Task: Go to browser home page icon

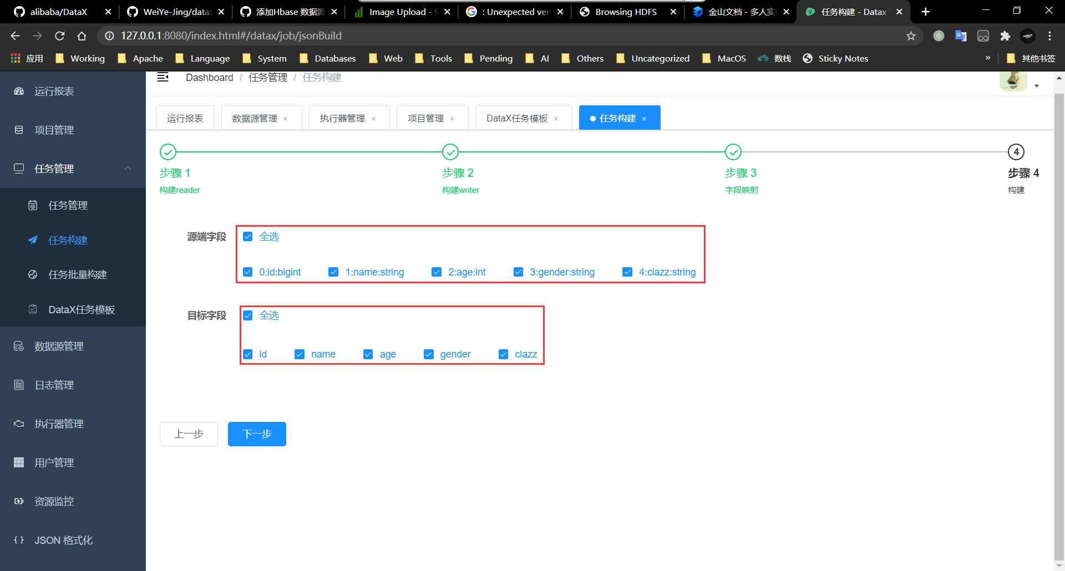Action: pyautogui.click(x=82, y=36)
